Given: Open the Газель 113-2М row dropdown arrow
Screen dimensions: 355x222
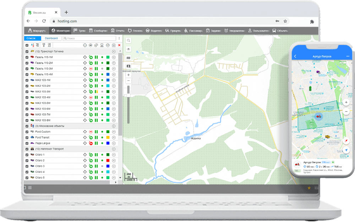Looking at the screenshot, I should pos(114,63).
